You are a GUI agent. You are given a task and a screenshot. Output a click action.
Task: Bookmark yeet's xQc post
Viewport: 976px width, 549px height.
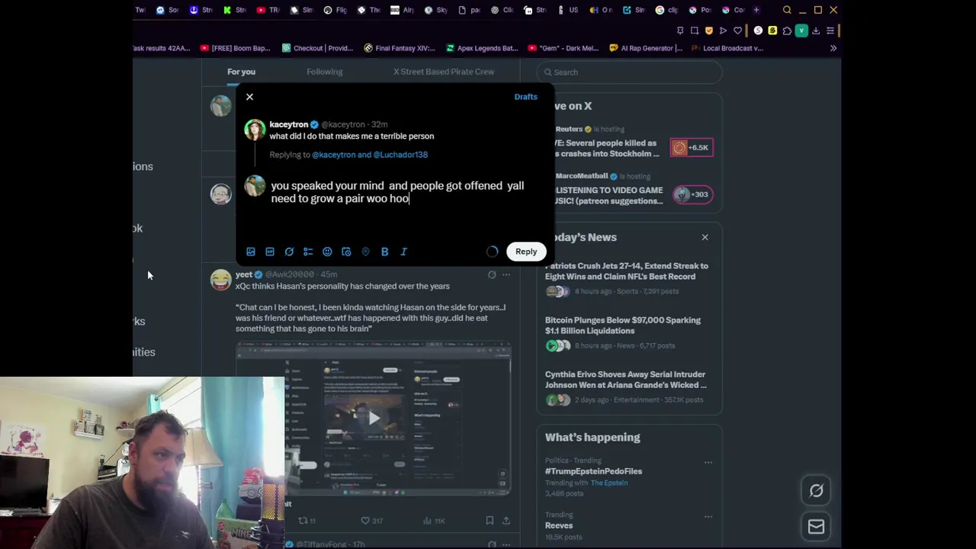point(490,521)
